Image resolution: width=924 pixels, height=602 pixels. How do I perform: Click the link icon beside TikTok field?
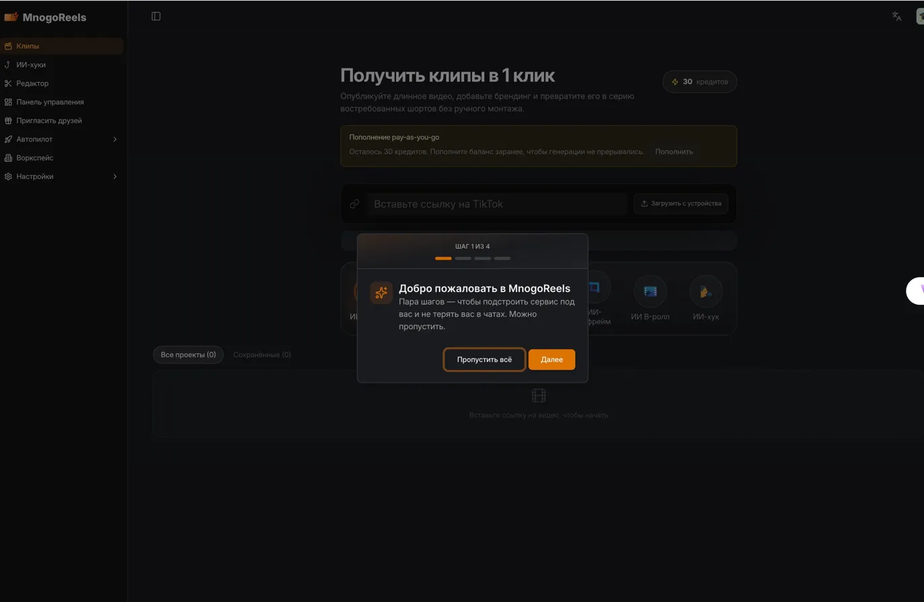[354, 204]
